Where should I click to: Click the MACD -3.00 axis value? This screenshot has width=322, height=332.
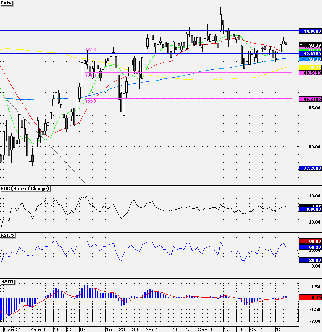[315, 322]
